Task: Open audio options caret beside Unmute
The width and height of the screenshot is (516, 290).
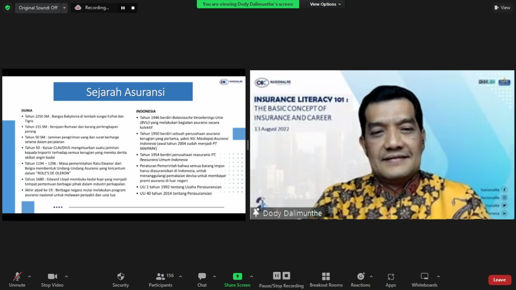Action: click(29, 276)
